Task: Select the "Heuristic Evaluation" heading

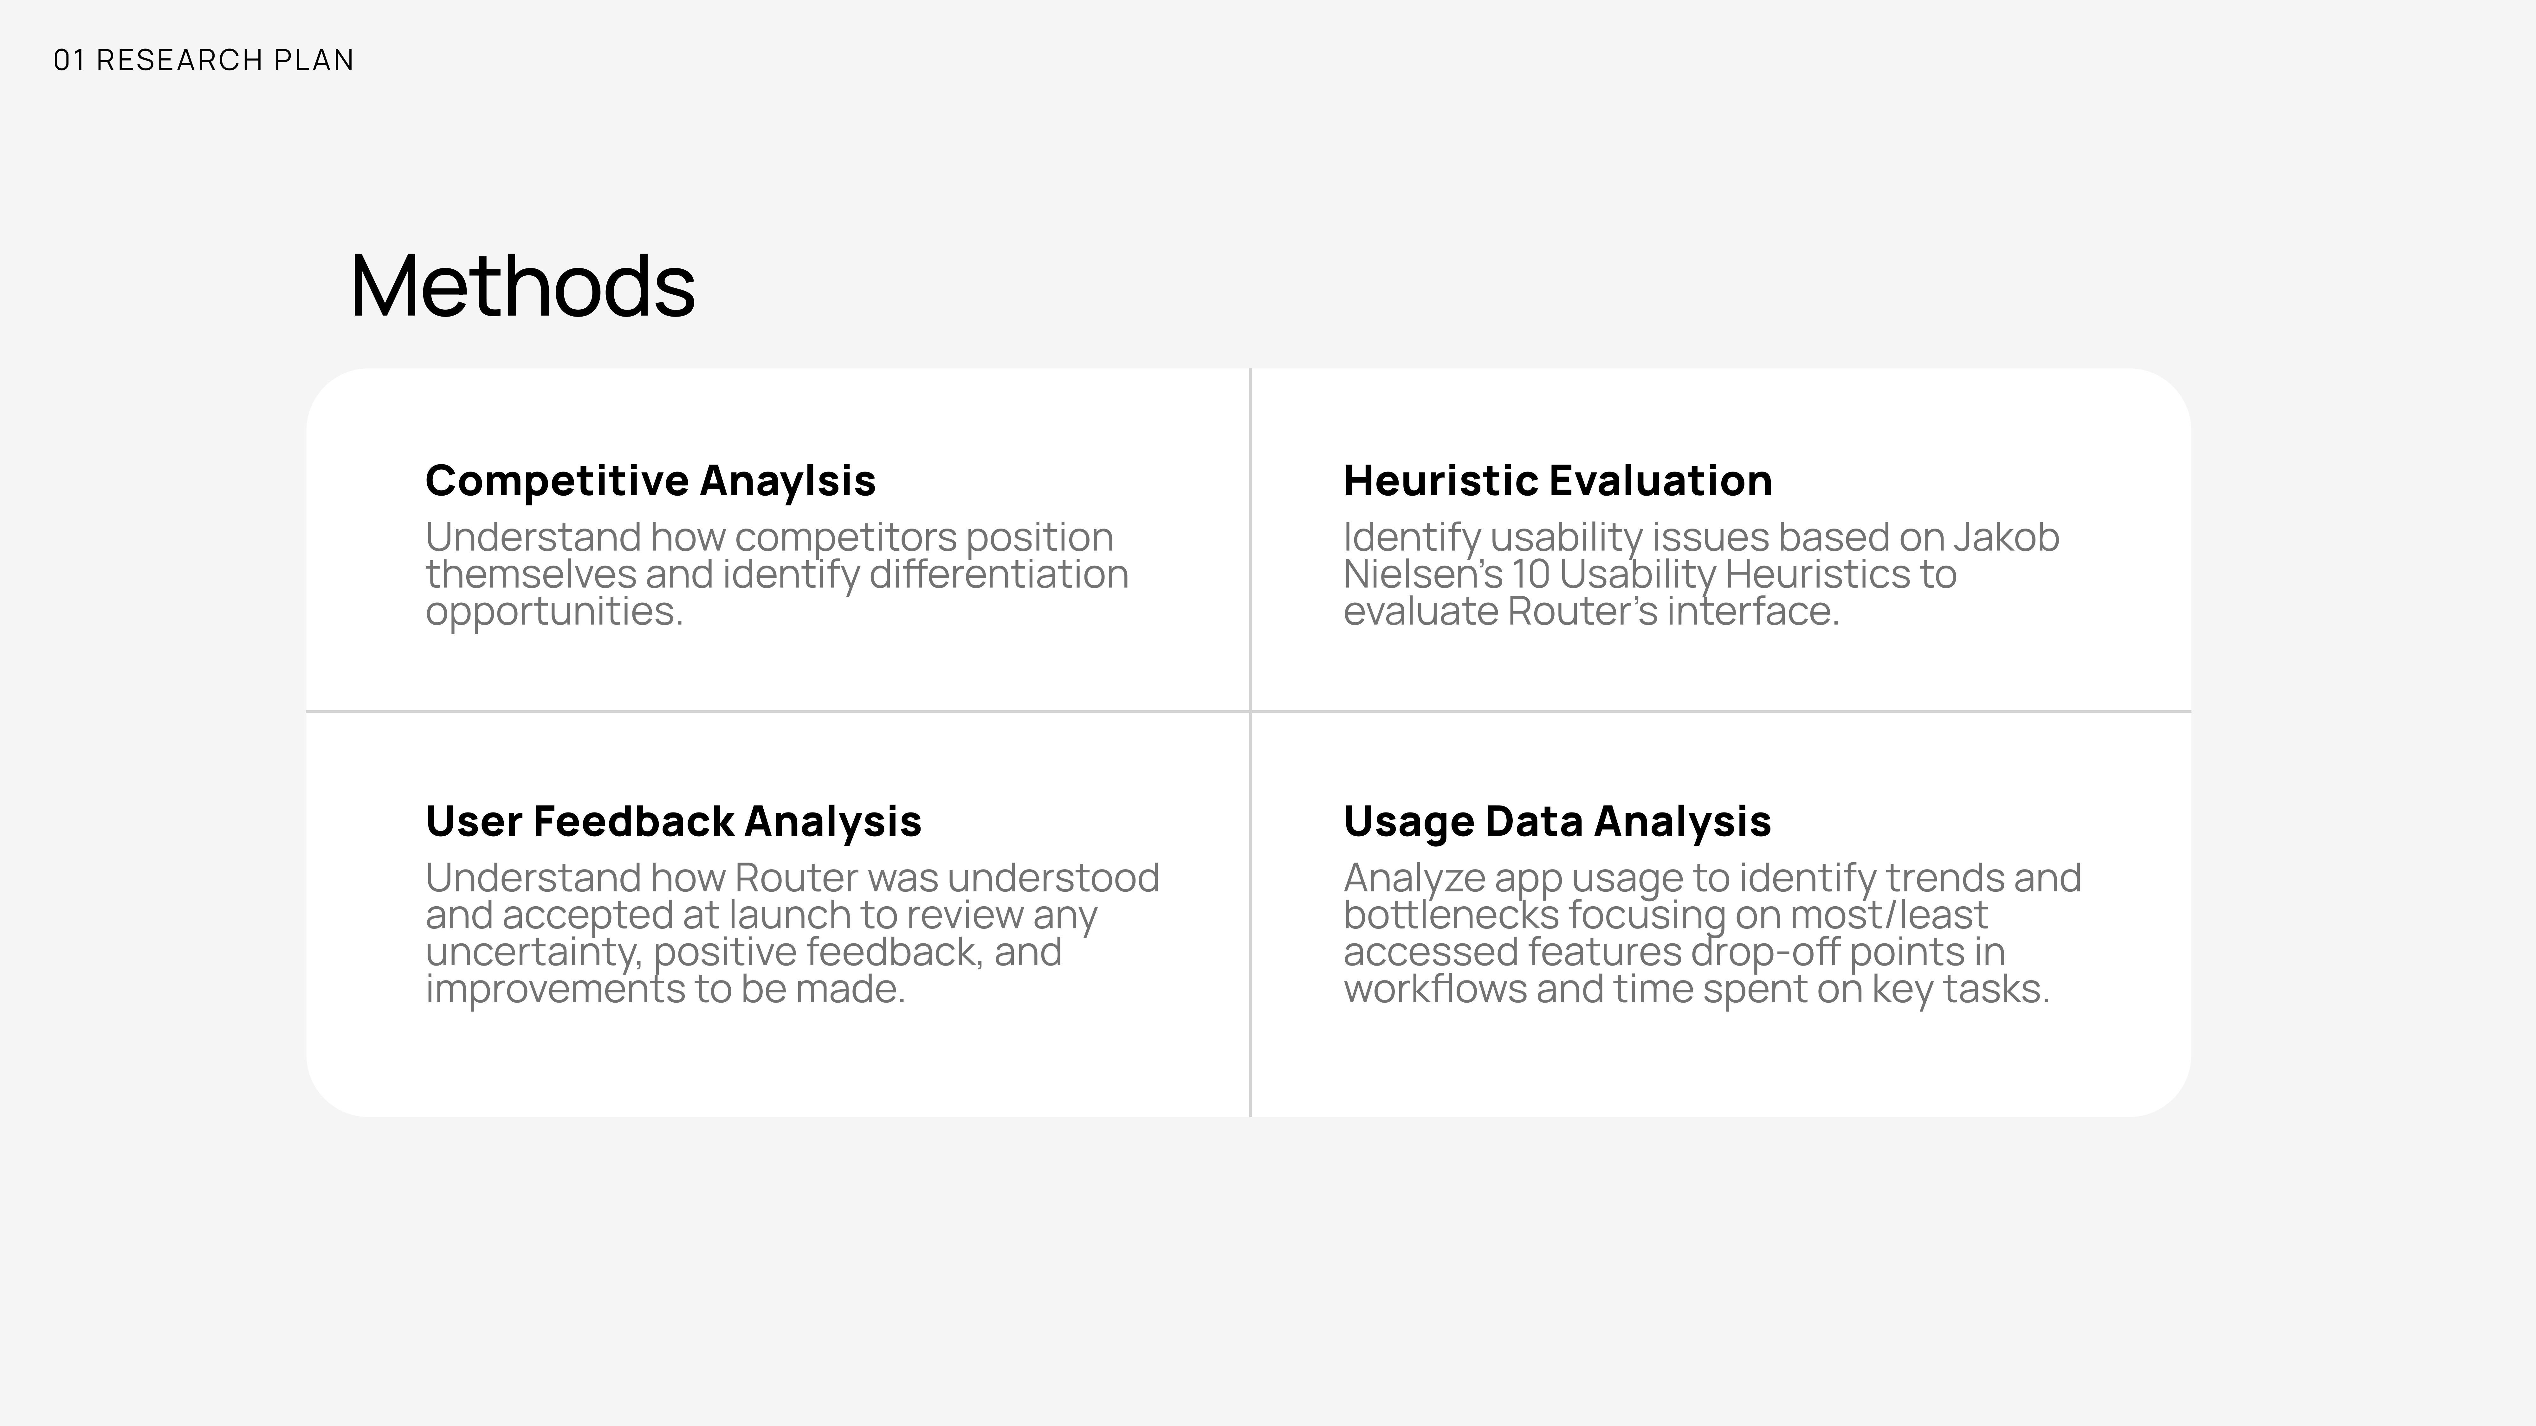Action: [1557, 480]
